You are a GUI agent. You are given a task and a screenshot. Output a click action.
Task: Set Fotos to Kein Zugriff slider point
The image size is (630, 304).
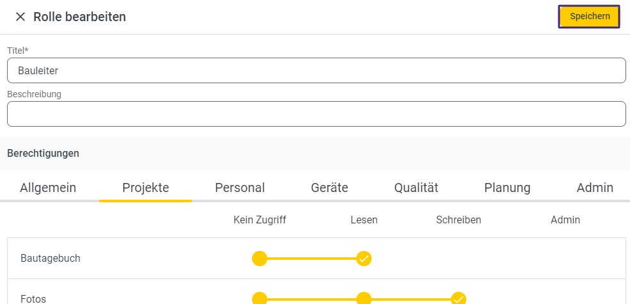tap(260, 299)
